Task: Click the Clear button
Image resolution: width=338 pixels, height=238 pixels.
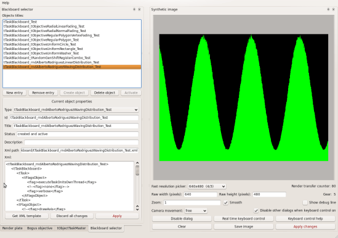Action: point(182,226)
